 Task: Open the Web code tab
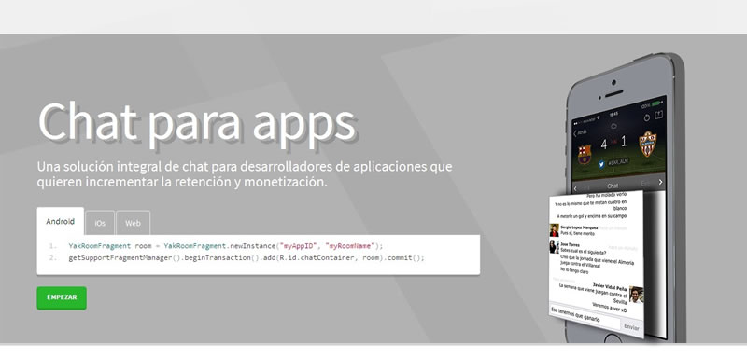(133, 223)
